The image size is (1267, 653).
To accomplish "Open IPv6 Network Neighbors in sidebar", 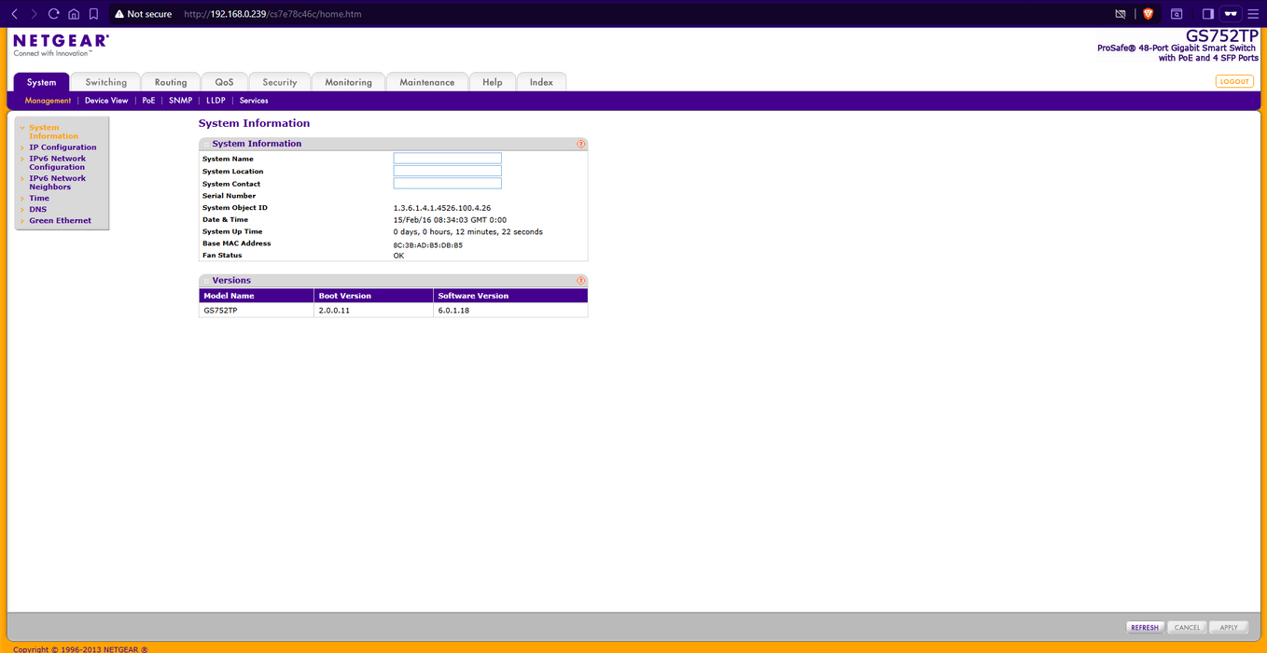I will [57, 183].
